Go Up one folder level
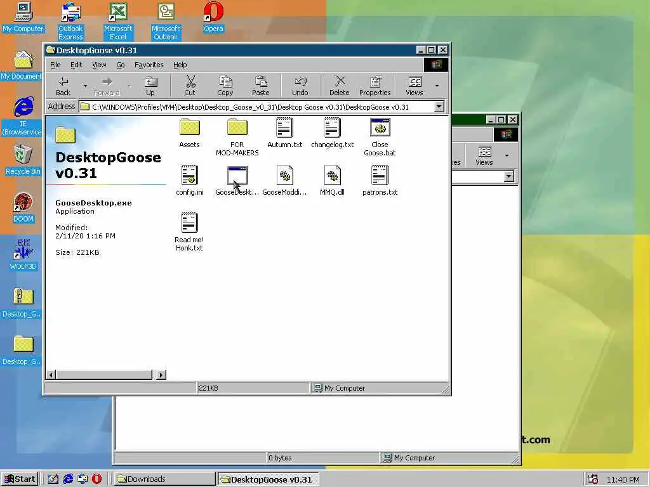Screen dimensions: 650x487 pos(150,86)
